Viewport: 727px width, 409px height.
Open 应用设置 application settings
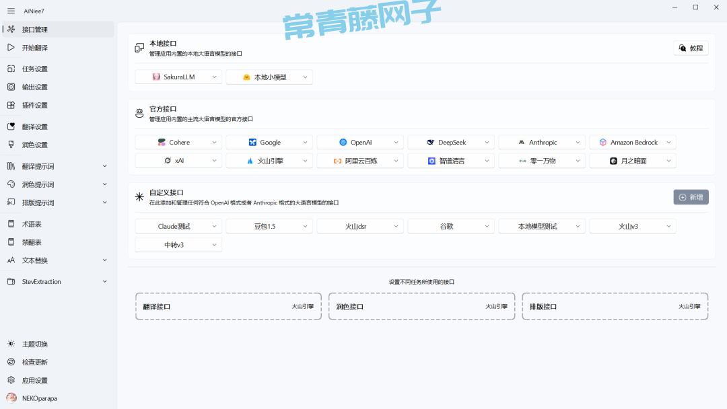coord(34,380)
